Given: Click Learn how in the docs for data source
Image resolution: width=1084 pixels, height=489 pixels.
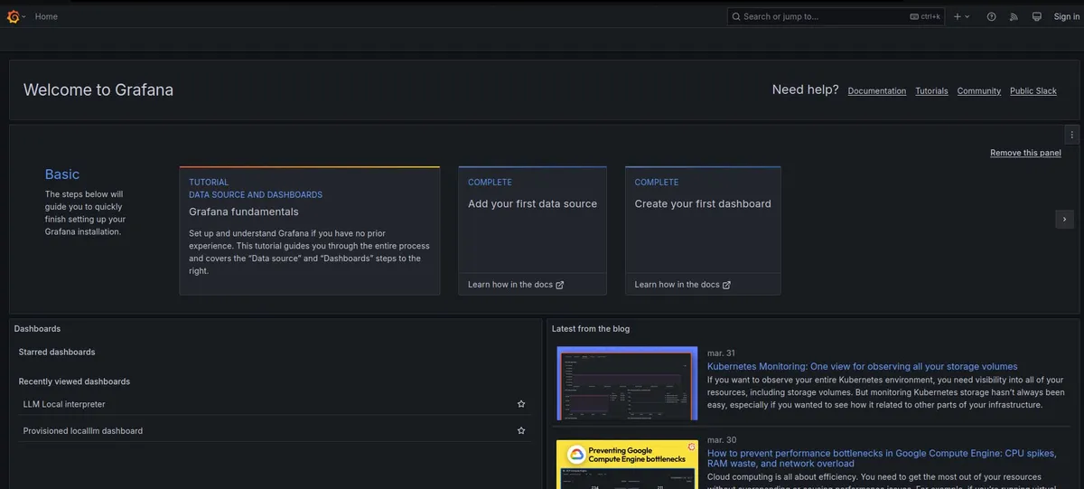Looking at the screenshot, I should click(516, 285).
